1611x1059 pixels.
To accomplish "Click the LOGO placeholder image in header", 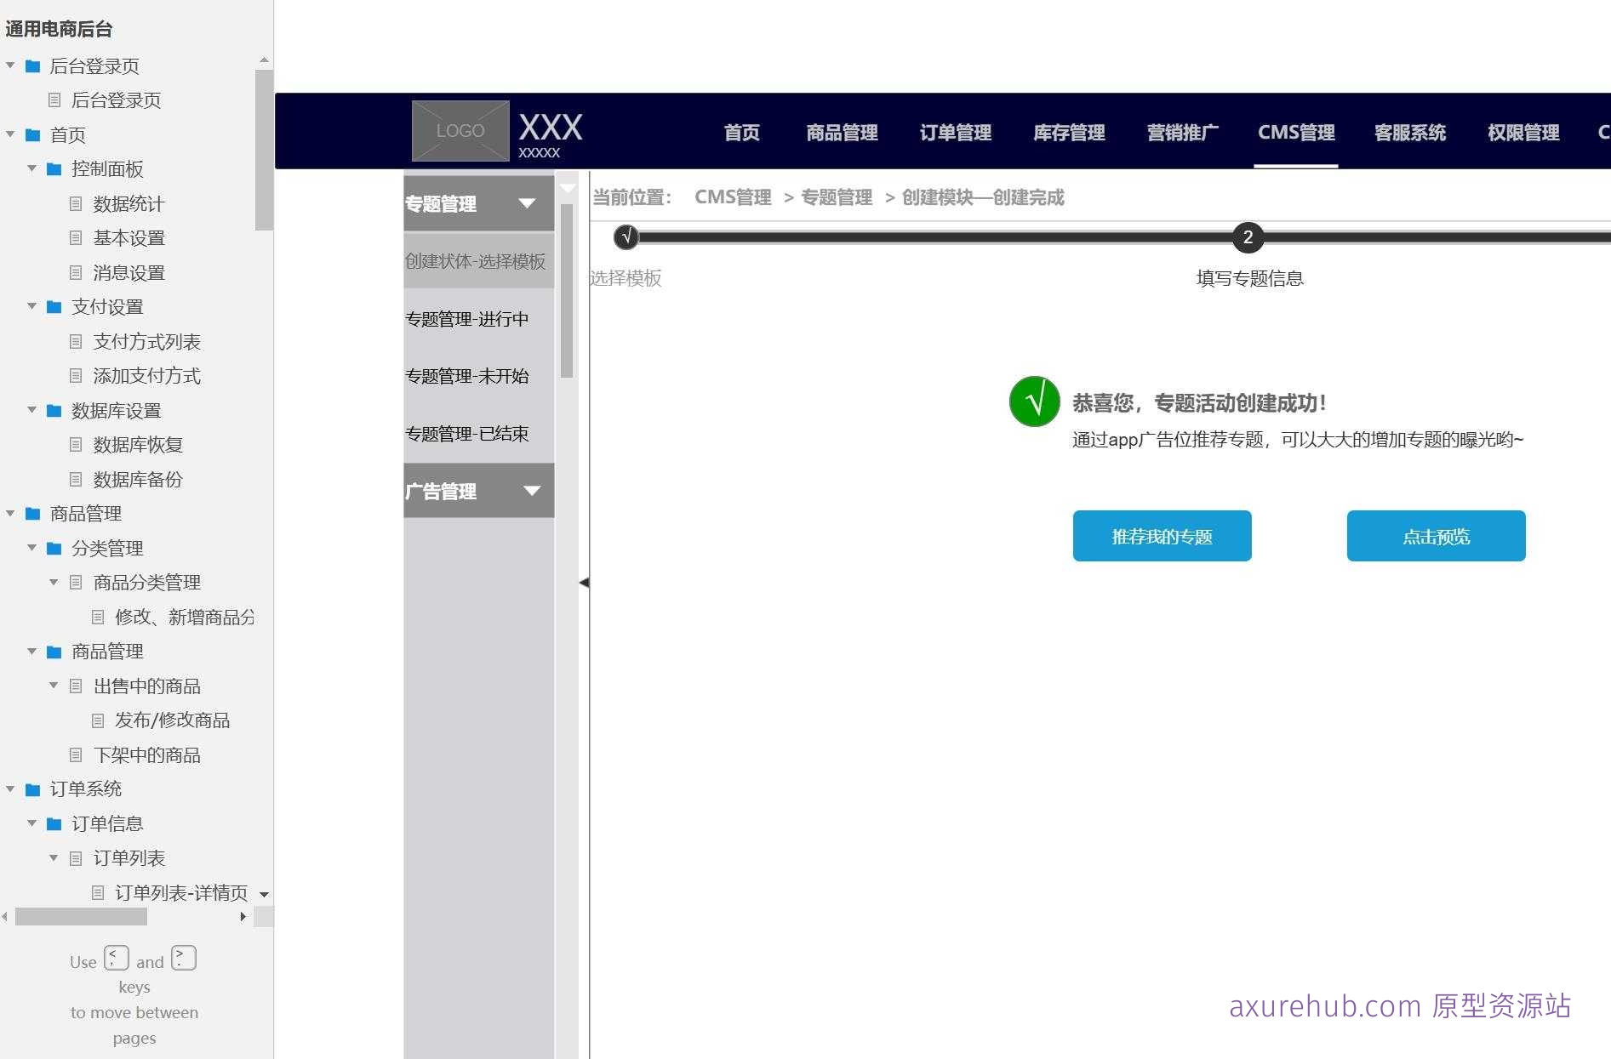I will (x=459, y=130).
